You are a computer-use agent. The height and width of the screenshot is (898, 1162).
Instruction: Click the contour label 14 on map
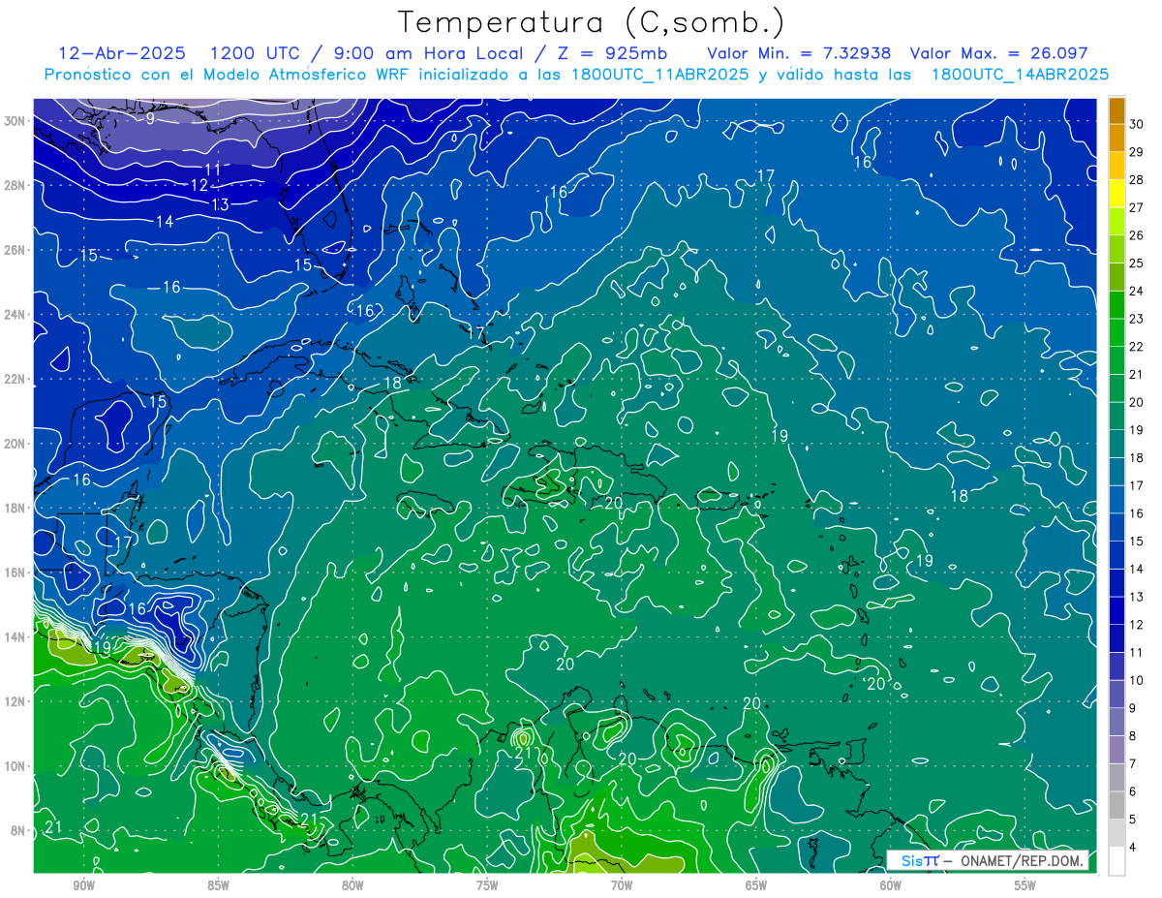[165, 222]
